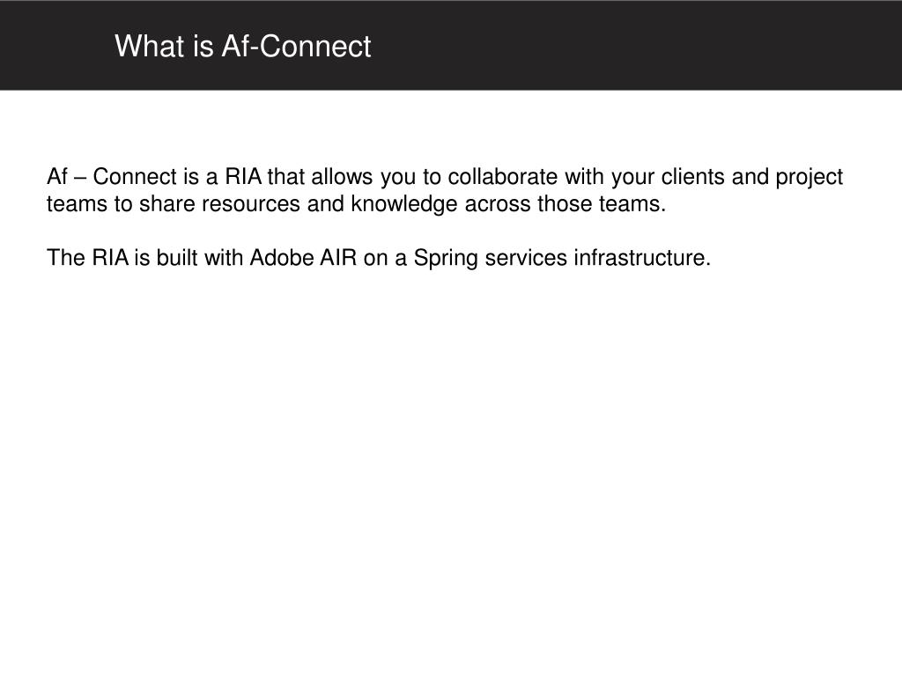The height and width of the screenshot is (676, 902).
Task: Click the word "Spring" in the last sentence
Action: 445,259
